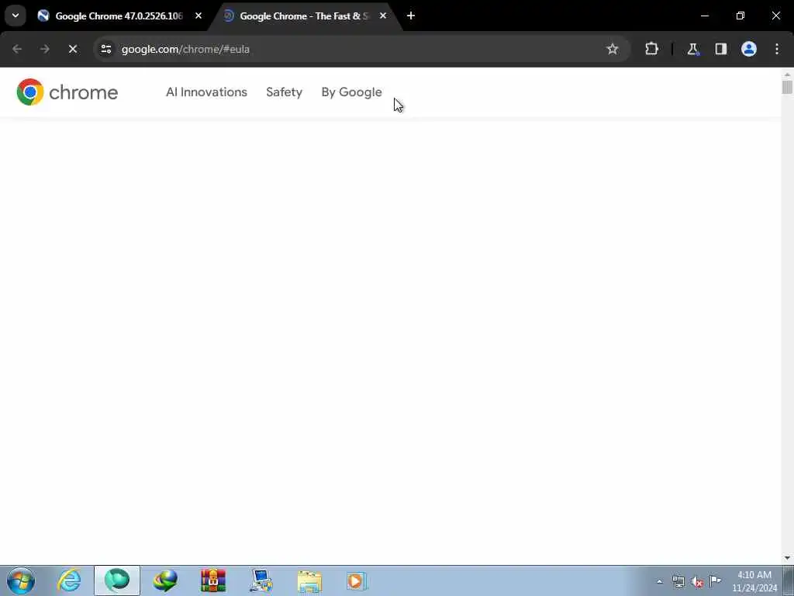Stop loading the page
Image resolution: width=794 pixels, height=596 pixels.
tap(72, 49)
